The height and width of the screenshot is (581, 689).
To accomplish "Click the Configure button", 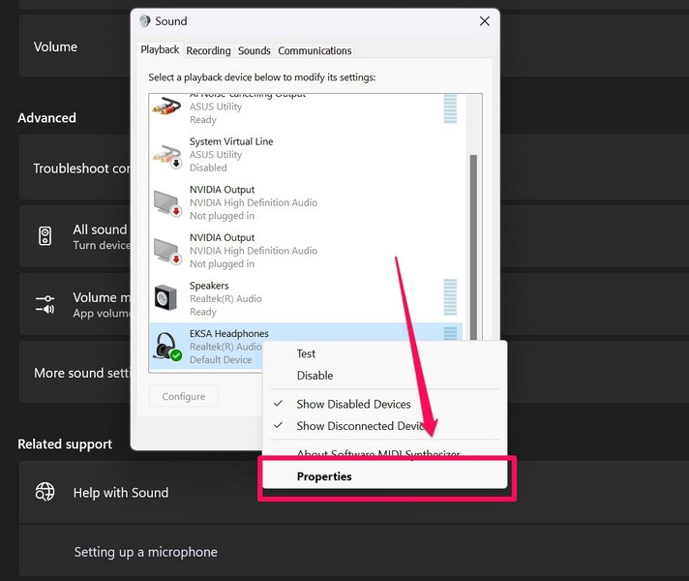I will 184,396.
